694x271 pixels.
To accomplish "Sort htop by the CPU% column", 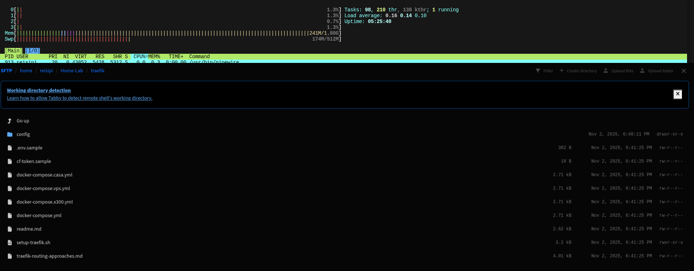I will click(139, 57).
